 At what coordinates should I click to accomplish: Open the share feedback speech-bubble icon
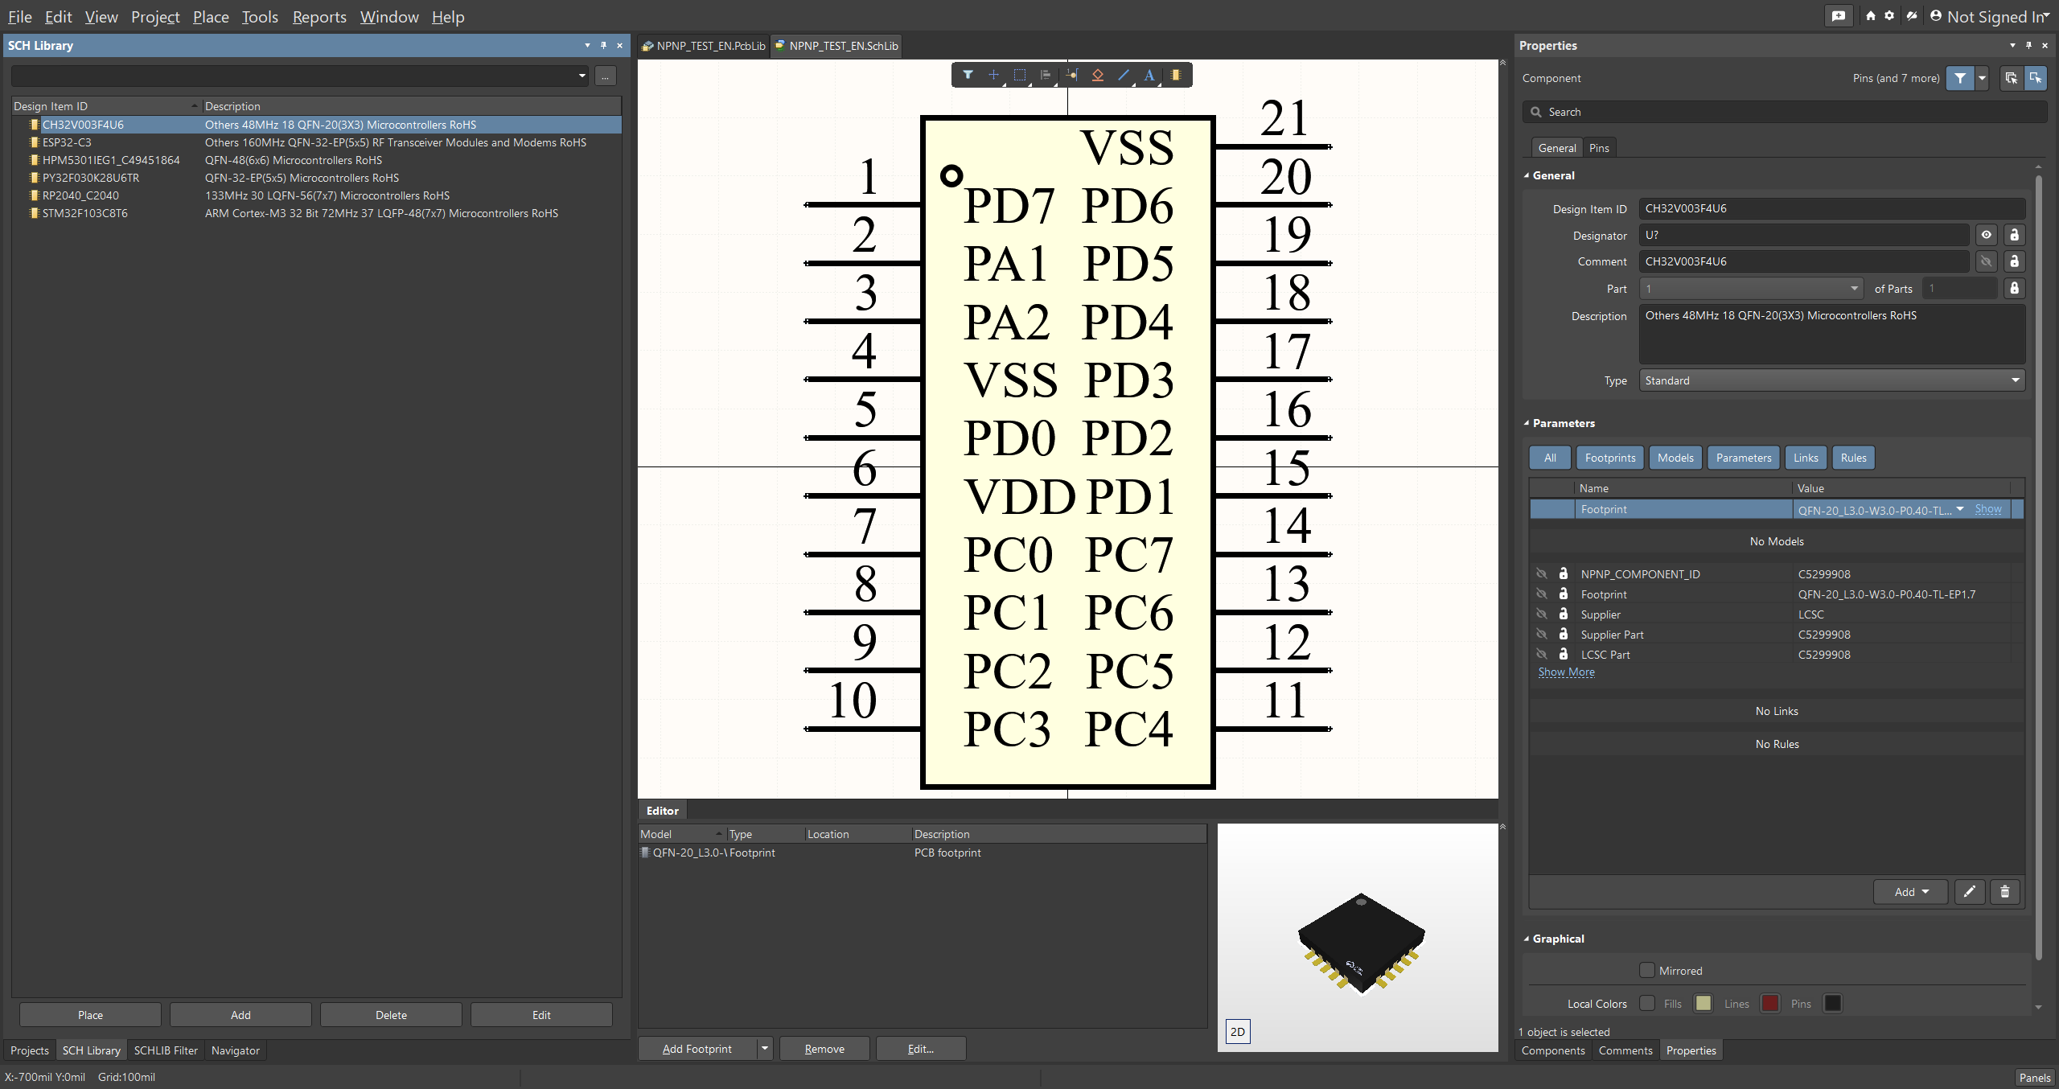click(1839, 16)
